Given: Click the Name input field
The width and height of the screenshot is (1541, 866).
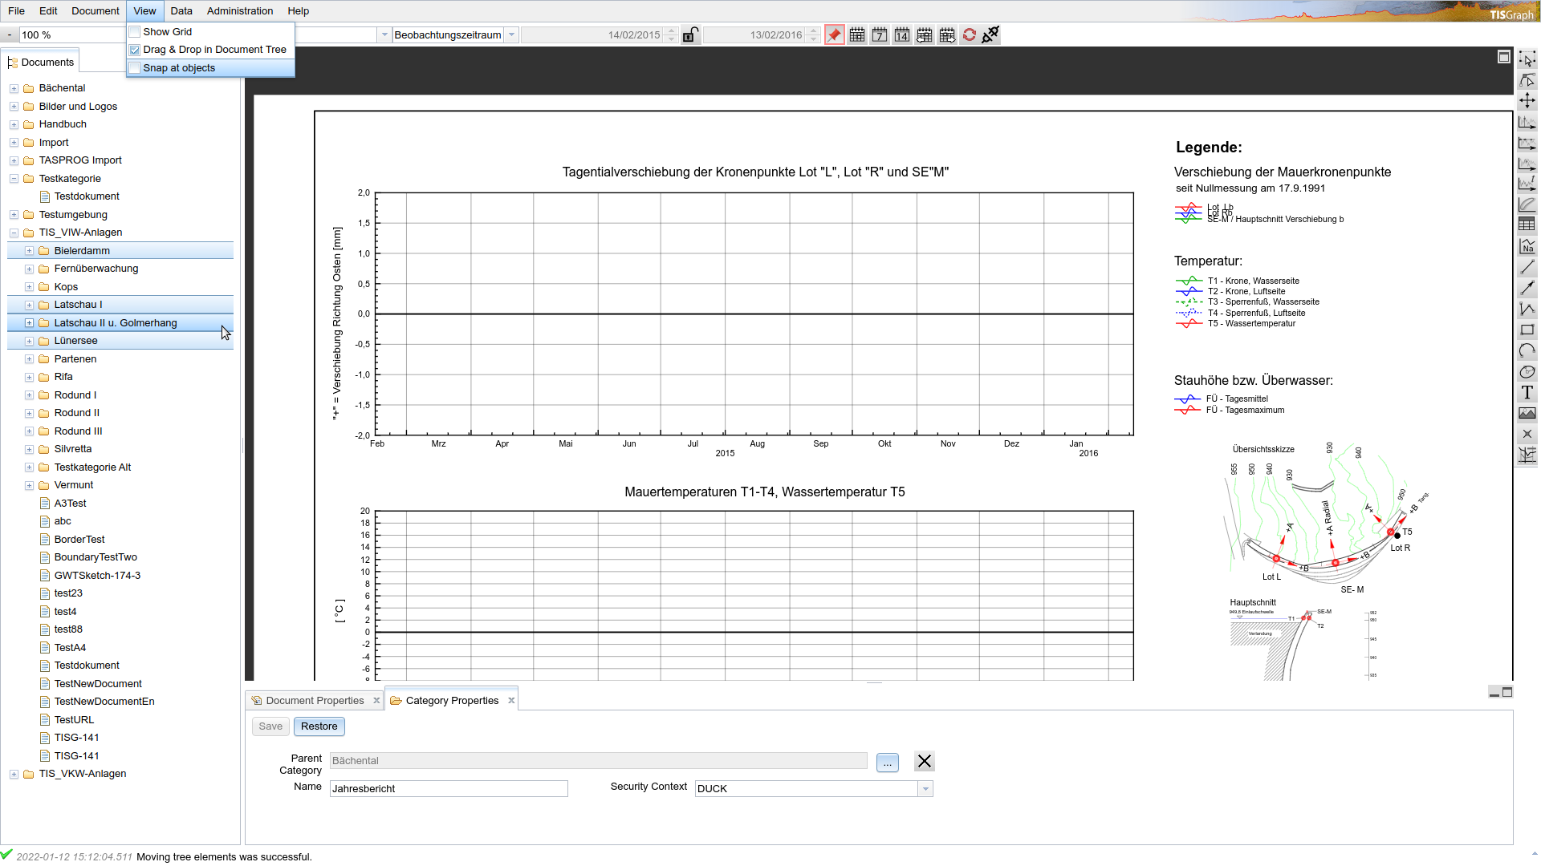Looking at the screenshot, I should click(x=448, y=789).
